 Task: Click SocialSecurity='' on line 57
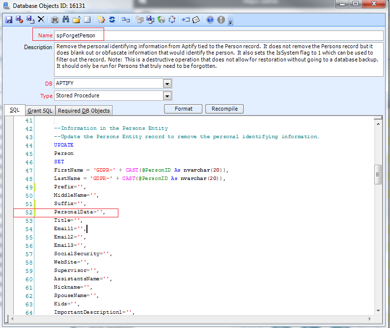click(x=83, y=254)
